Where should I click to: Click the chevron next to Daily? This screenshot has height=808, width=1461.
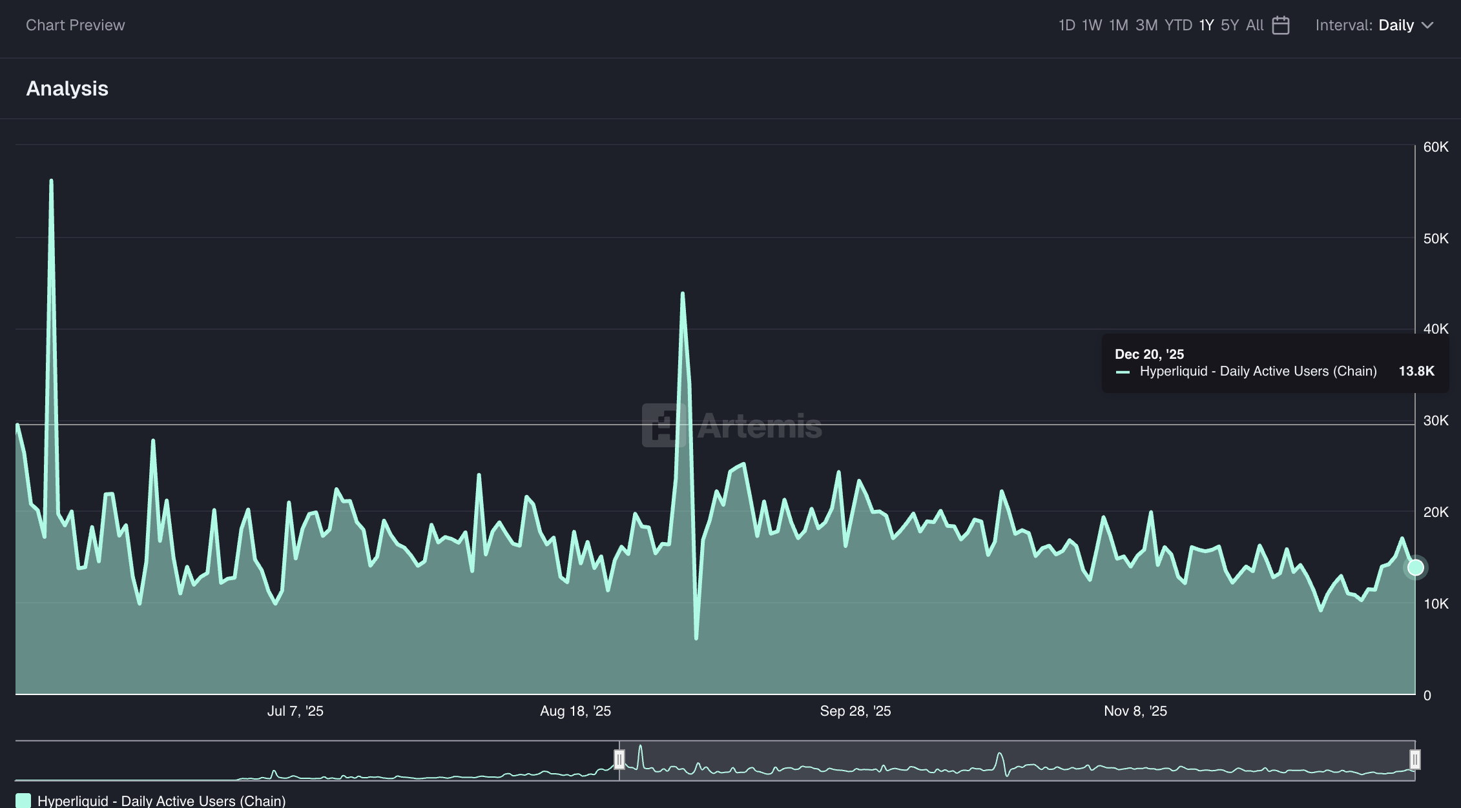coord(1428,25)
